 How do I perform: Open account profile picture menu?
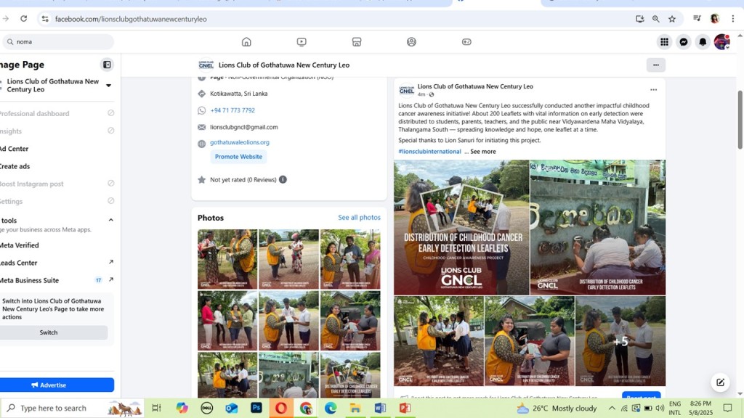[721, 41]
